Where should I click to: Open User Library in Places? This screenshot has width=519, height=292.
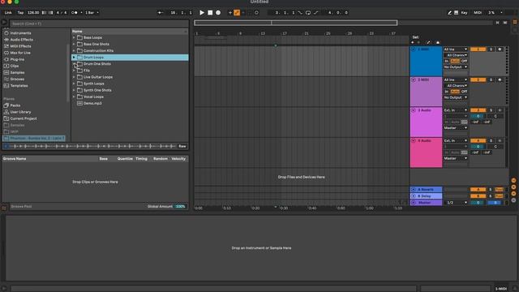[x=20, y=112]
